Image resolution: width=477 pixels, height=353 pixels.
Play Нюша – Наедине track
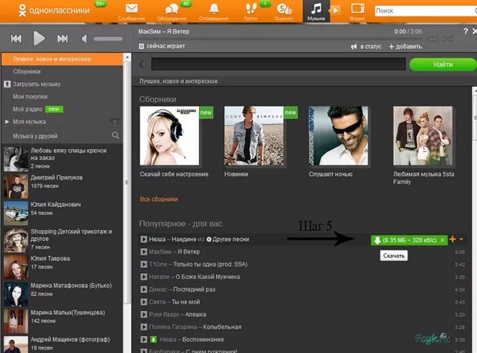click(x=144, y=239)
